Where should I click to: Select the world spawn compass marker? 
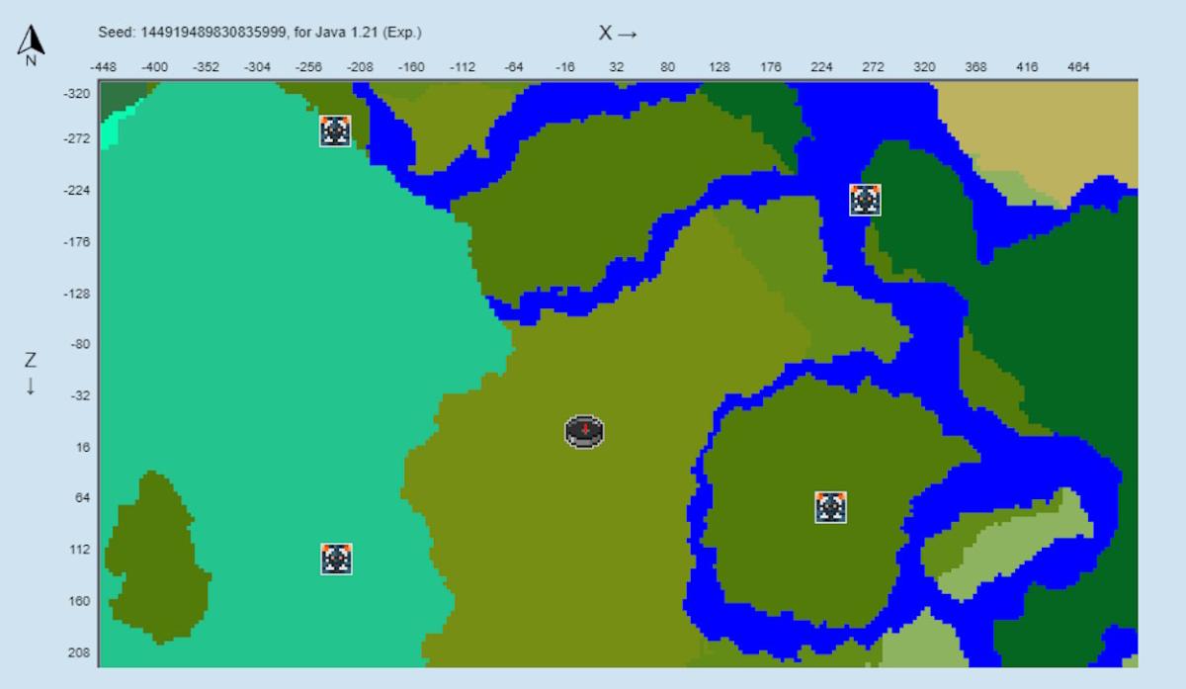pyautogui.click(x=584, y=432)
